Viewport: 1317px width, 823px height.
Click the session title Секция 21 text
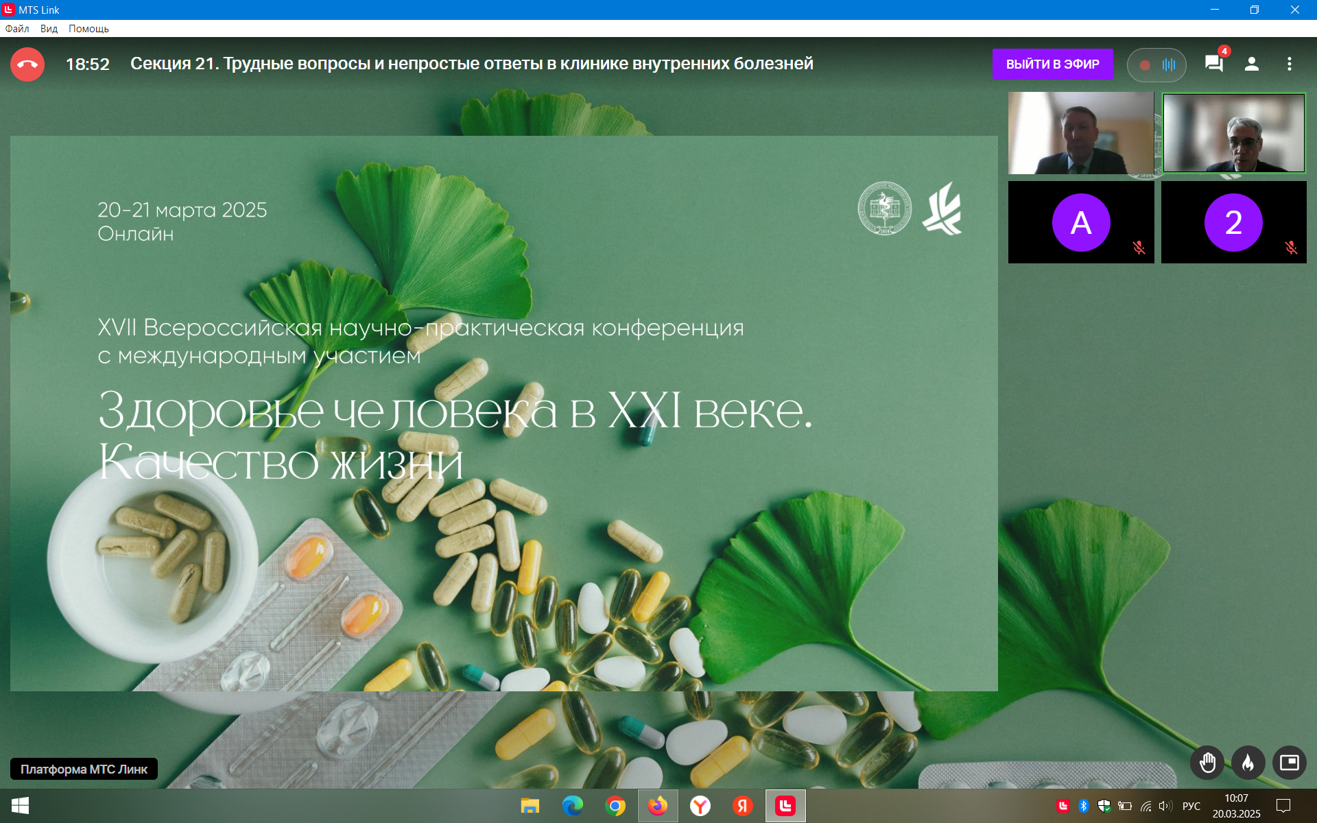(472, 64)
